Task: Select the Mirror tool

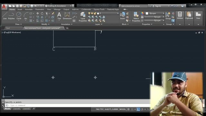Action: coord(42,17)
